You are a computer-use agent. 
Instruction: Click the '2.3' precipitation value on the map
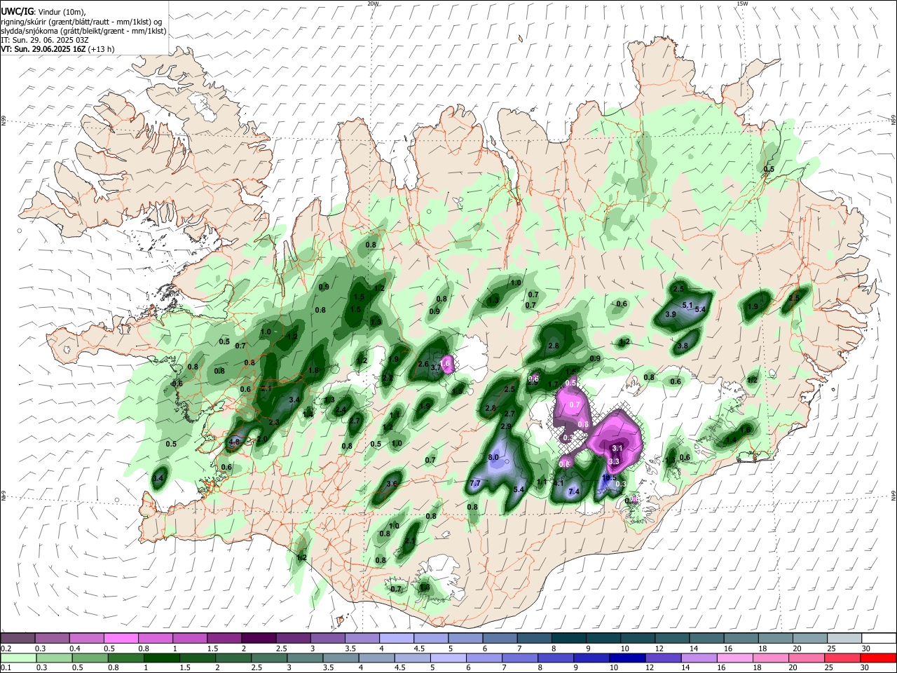click(x=274, y=422)
